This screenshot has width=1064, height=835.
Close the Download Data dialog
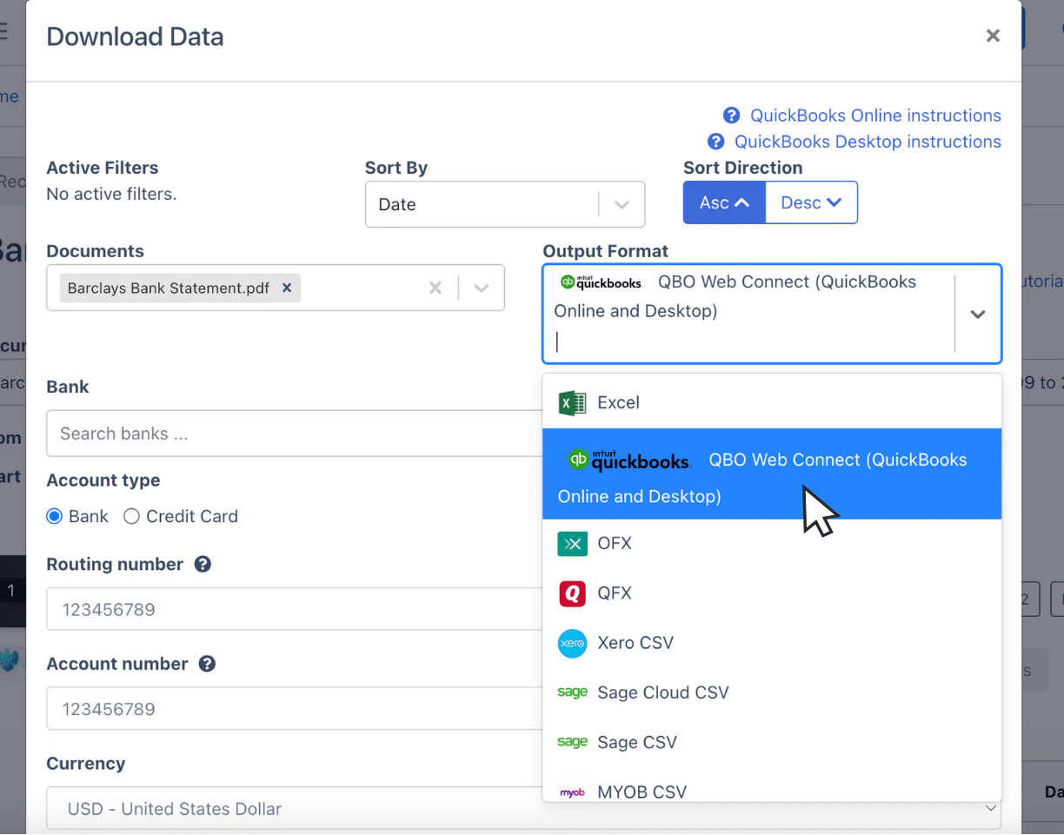coord(993,36)
